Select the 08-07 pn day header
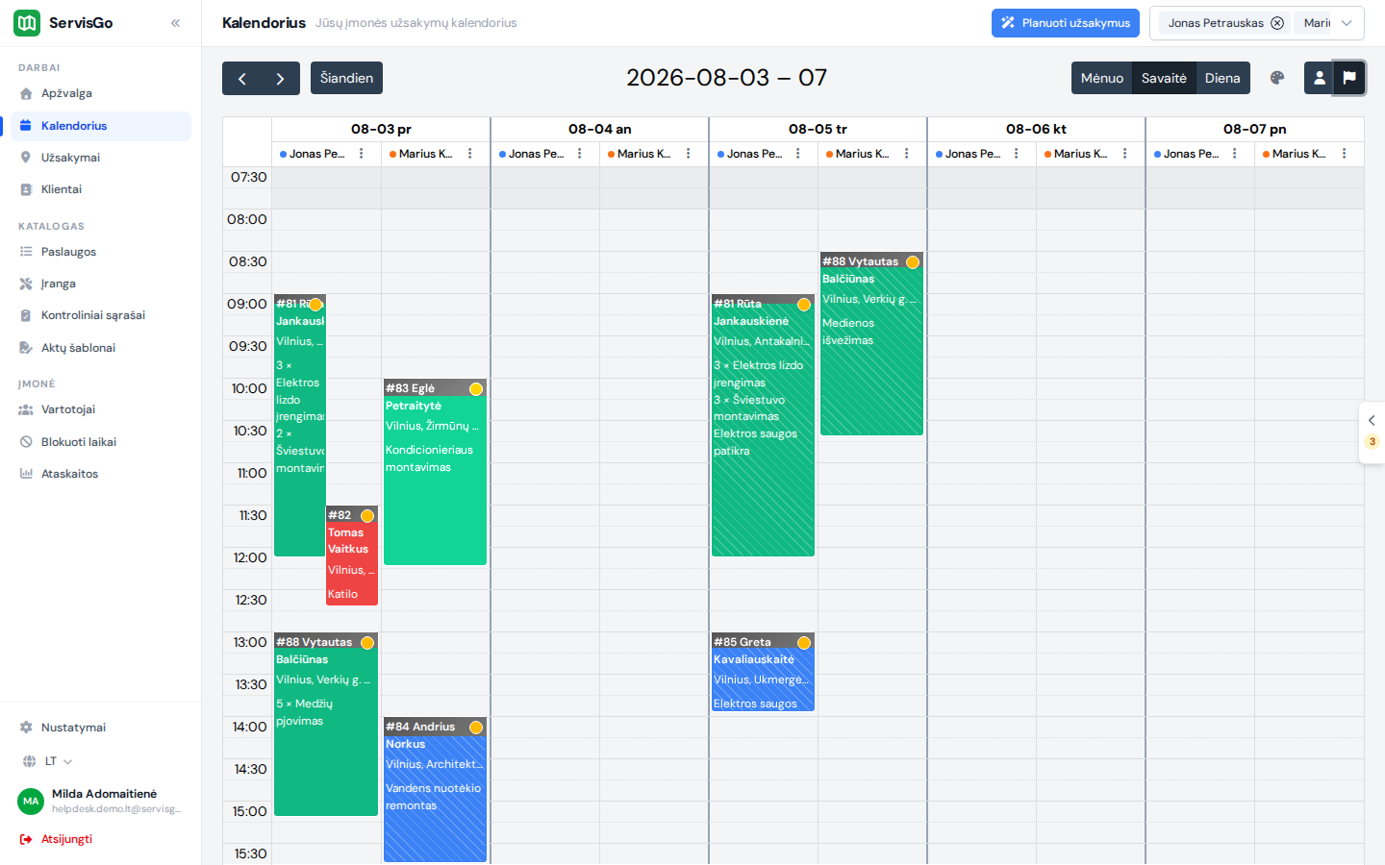The width and height of the screenshot is (1385, 865). tap(1254, 129)
